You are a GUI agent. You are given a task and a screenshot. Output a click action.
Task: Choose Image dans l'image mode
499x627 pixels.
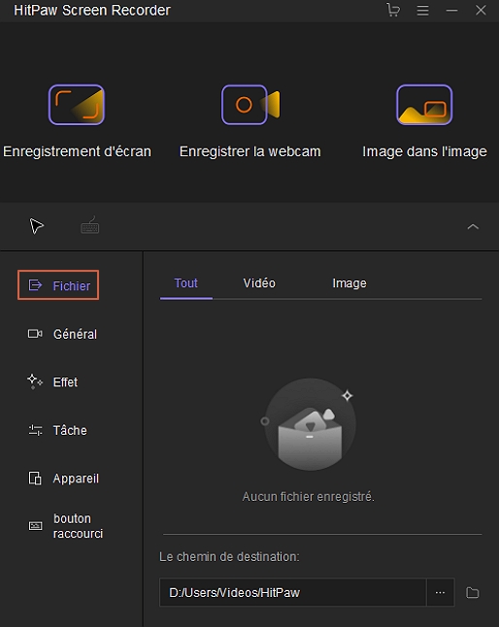(424, 122)
